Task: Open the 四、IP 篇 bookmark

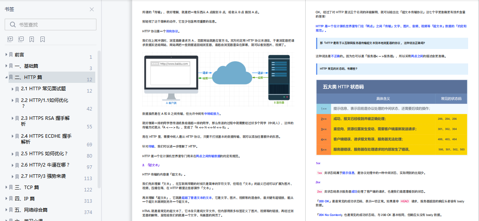Action: pyautogui.click(x=25, y=199)
